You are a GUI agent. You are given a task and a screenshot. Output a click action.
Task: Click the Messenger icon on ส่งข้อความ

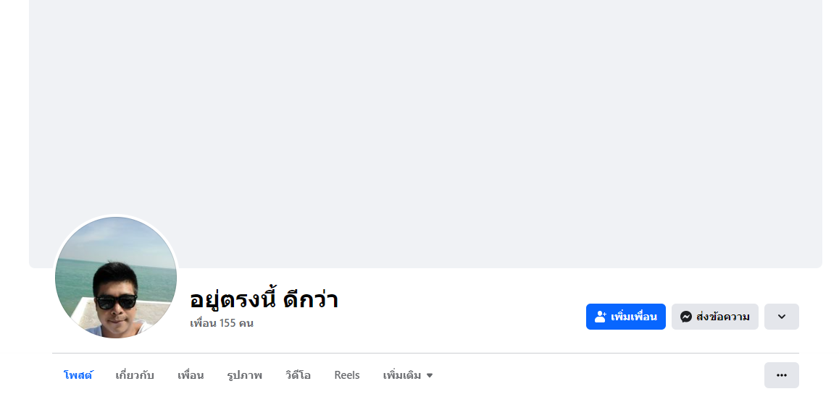[685, 317]
